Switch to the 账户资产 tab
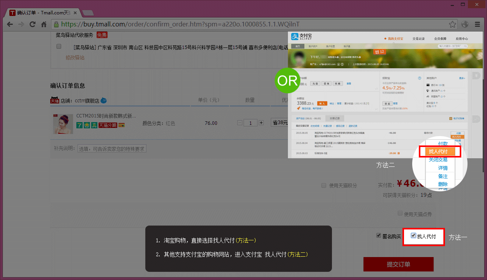The width and height of the screenshot is (487, 280). pyautogui.click(x=314, y=46)
